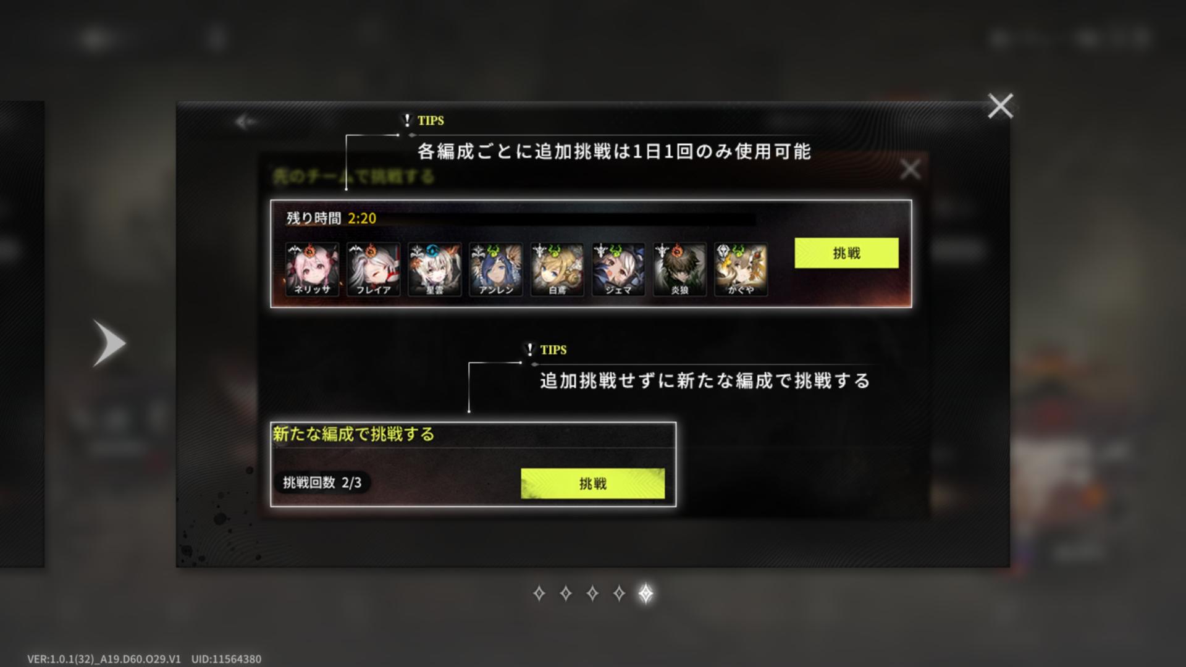Close the tips overlay with large X

[x=1000, y=106]
